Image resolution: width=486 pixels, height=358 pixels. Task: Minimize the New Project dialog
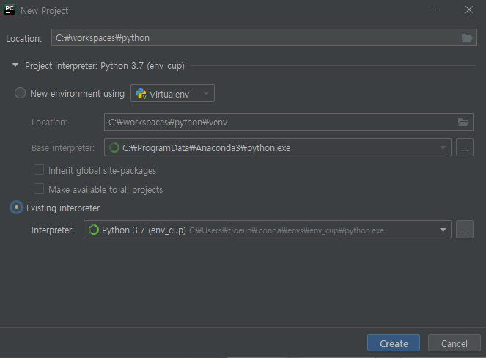point(435,10)
